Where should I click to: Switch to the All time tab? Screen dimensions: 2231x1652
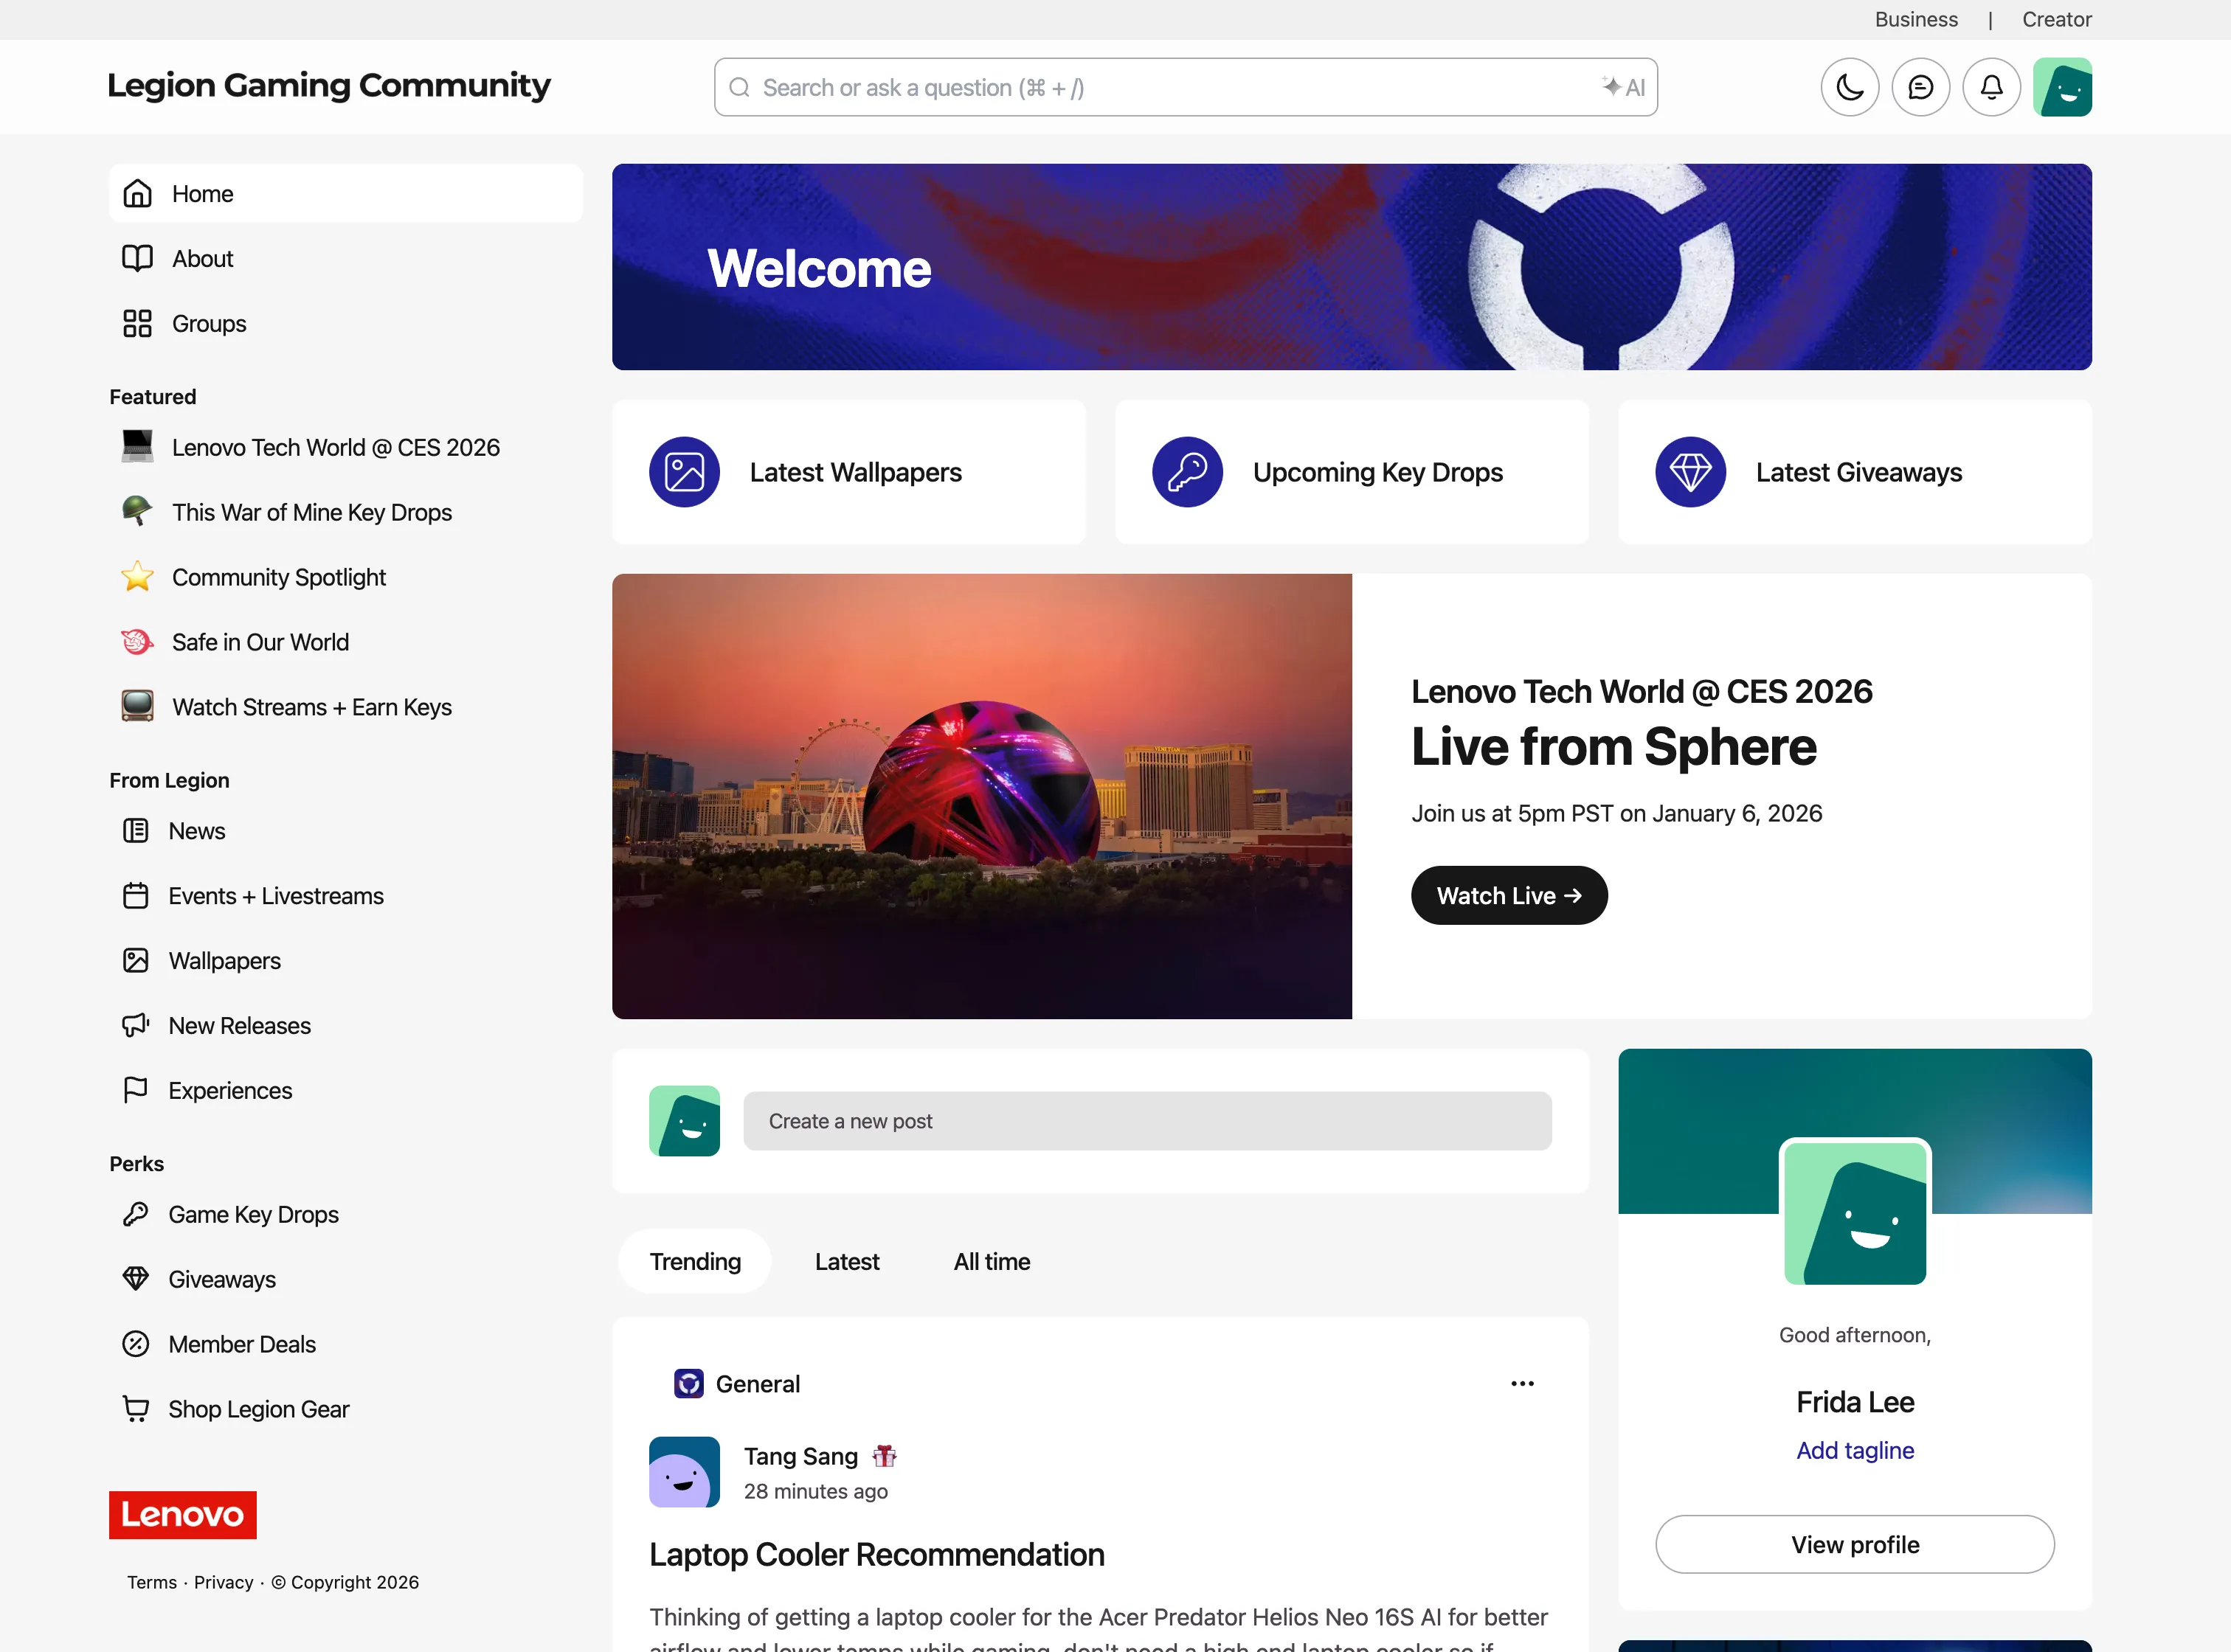[x=992, y=1262]
